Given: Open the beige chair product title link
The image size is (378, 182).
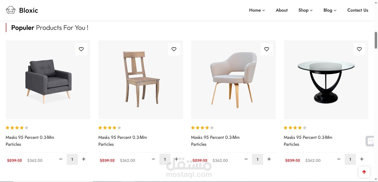Looking at the screenshot, I should 215,141.
